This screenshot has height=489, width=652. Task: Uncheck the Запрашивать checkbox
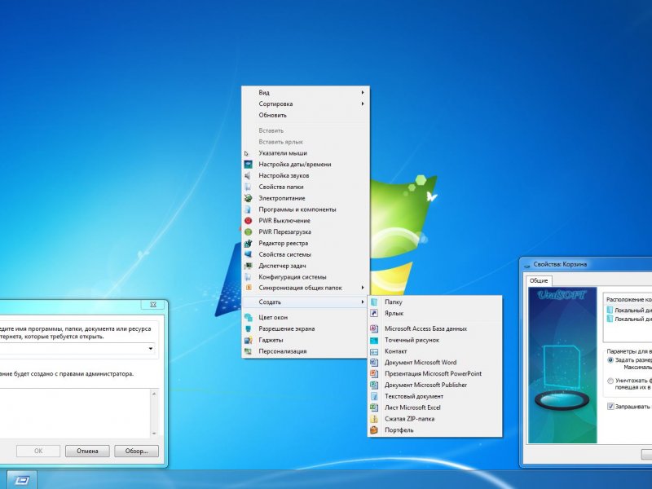pyautogui.click(x=610, y=406)
